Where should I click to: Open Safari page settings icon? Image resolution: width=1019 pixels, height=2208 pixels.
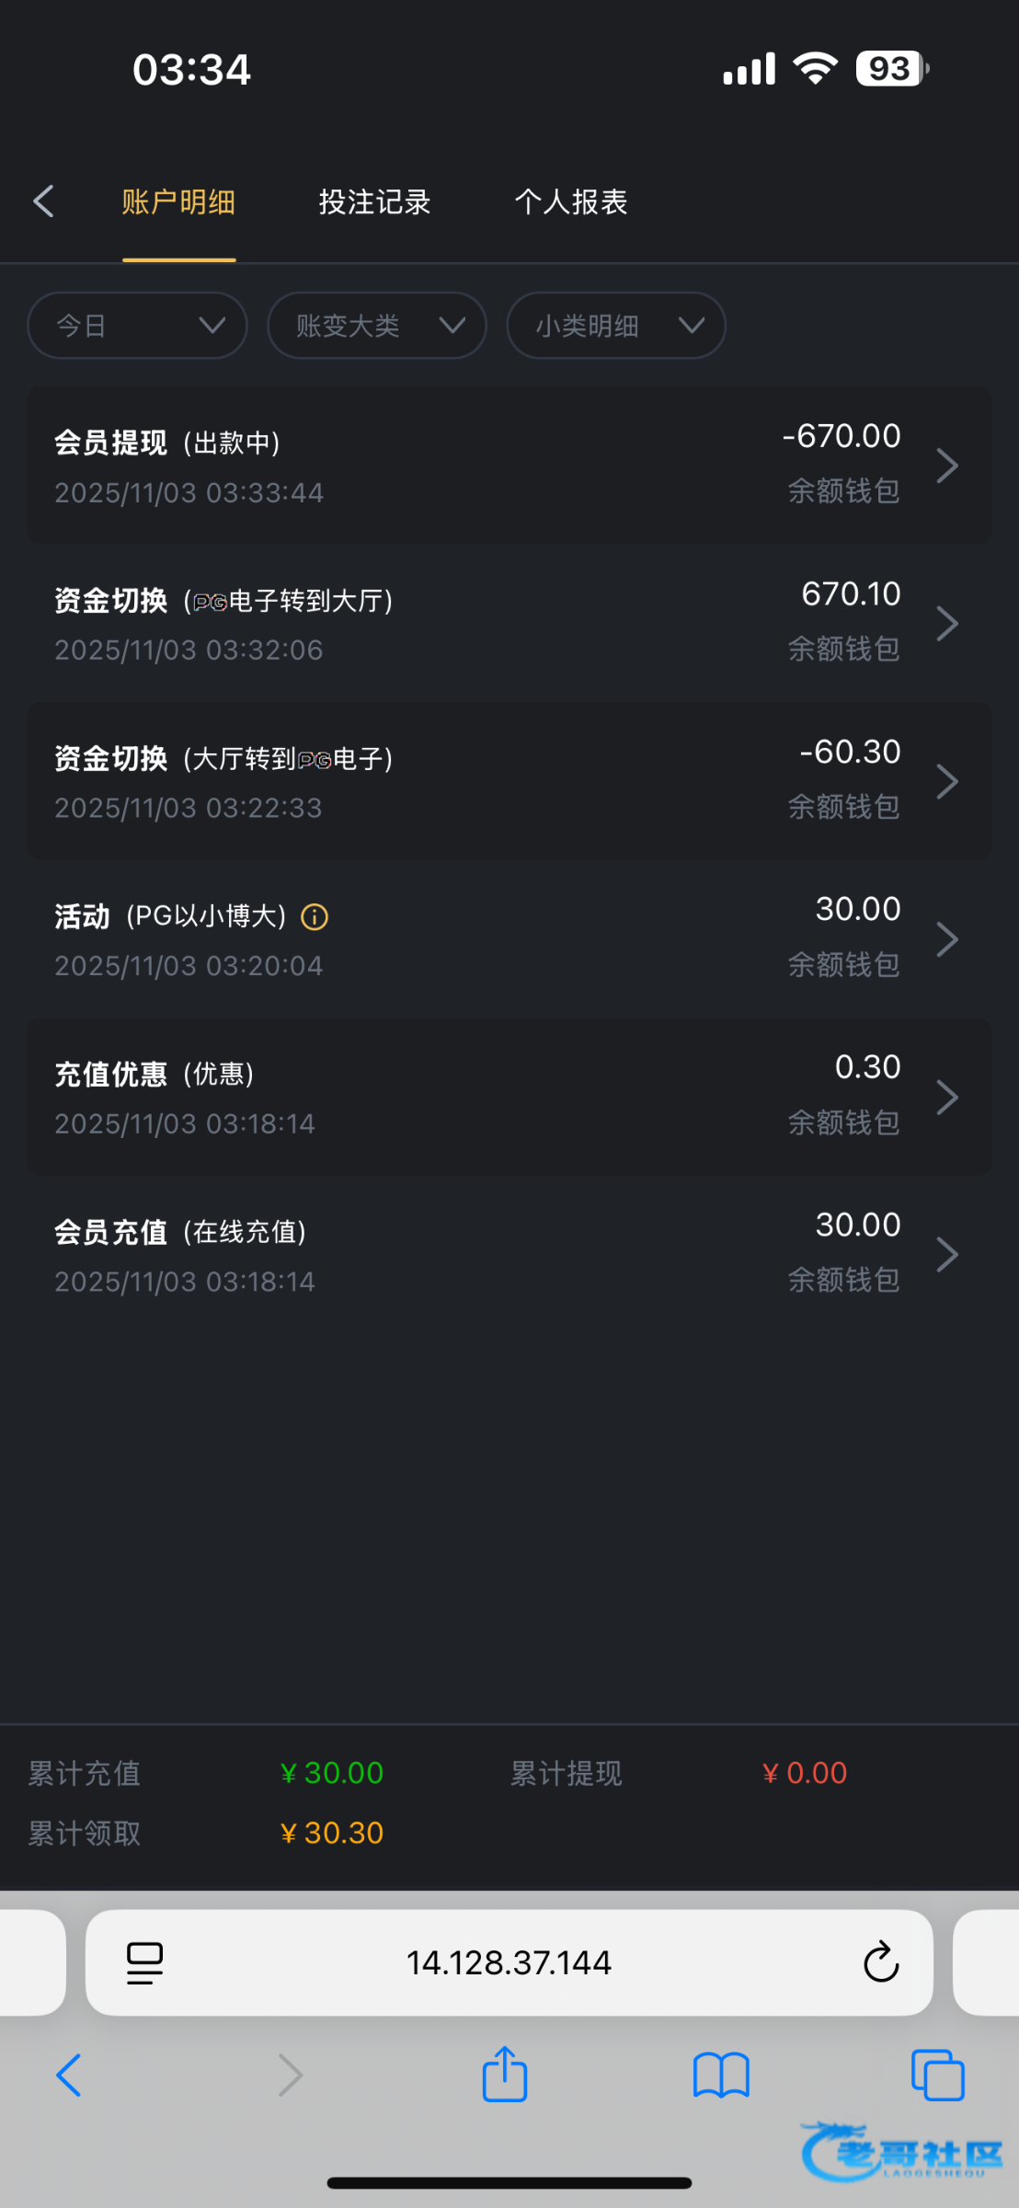(144, 1962)
